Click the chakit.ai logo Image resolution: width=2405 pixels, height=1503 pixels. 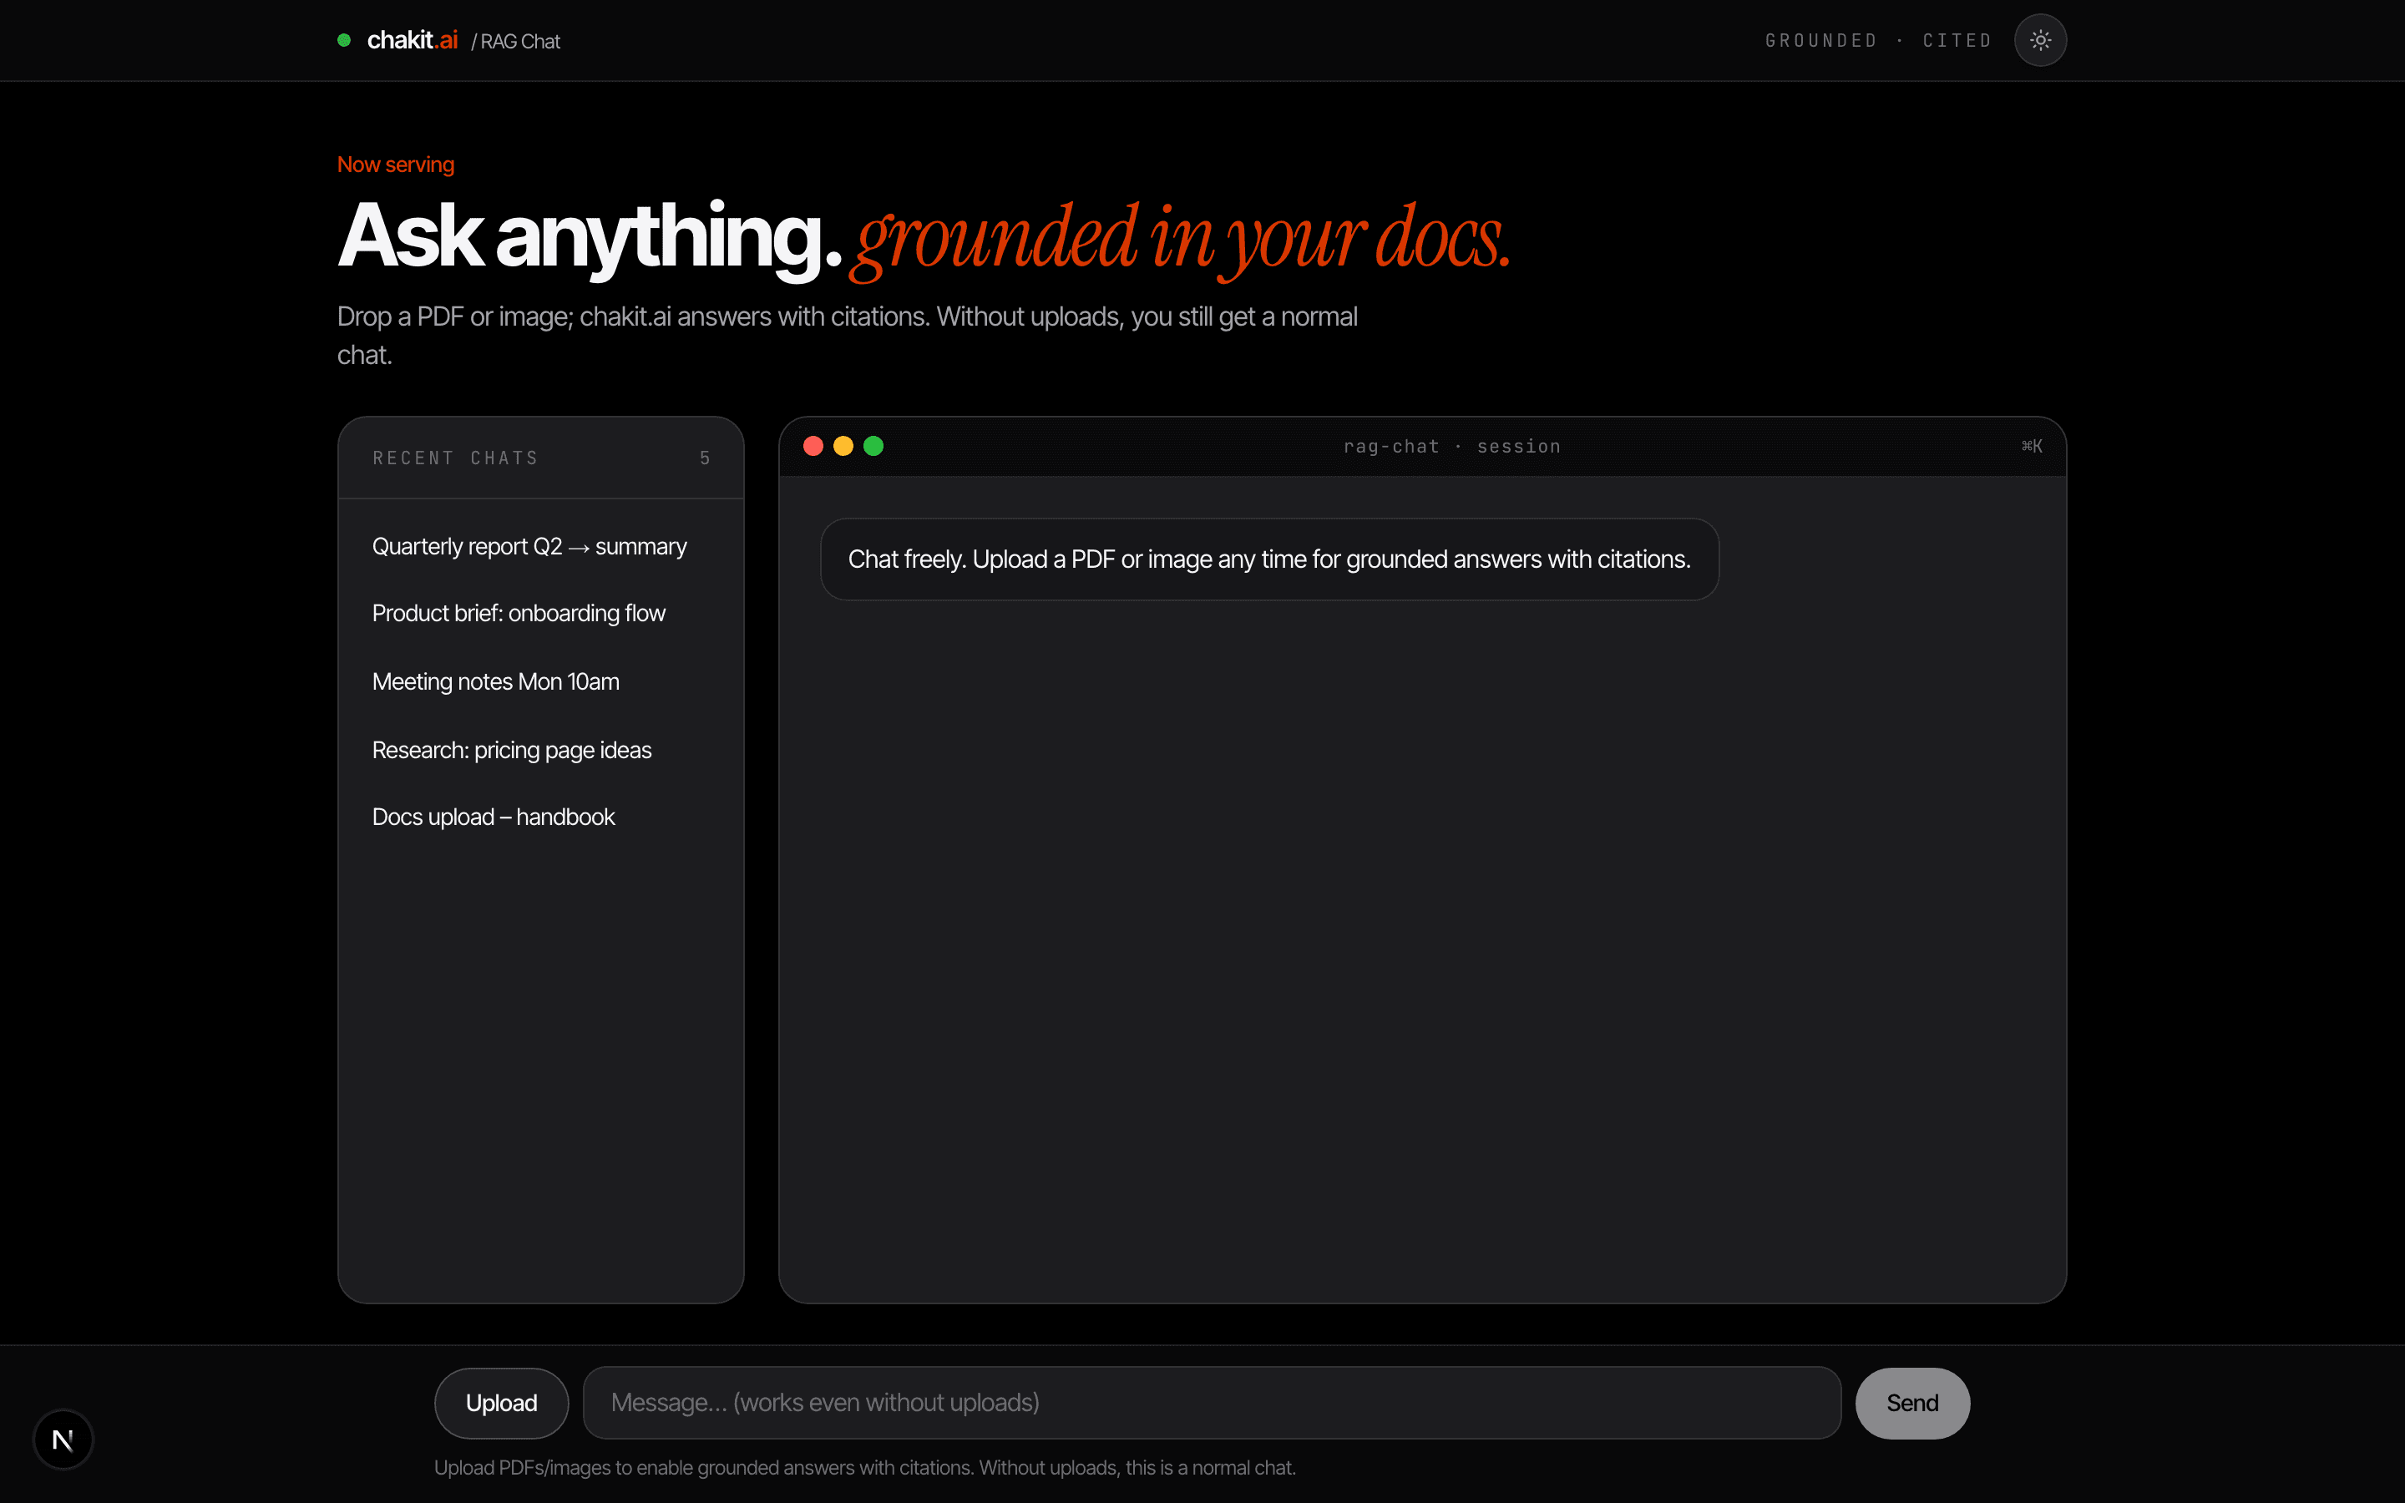pyautogui.click(x=413, y=41)
